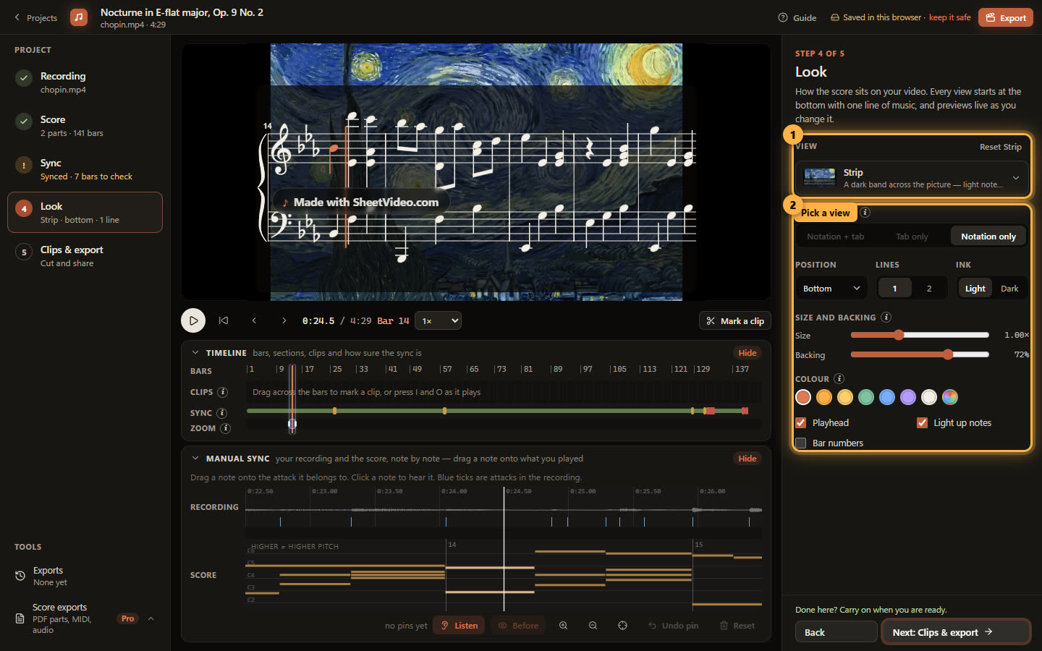Center the manual sync view on playhead

pyautogui.click(x=622, y=626)
